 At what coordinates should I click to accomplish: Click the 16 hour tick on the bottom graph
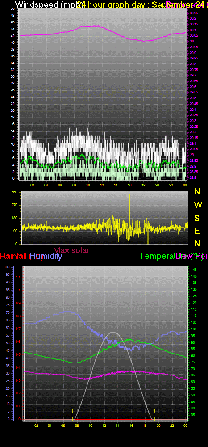point(131,426)
